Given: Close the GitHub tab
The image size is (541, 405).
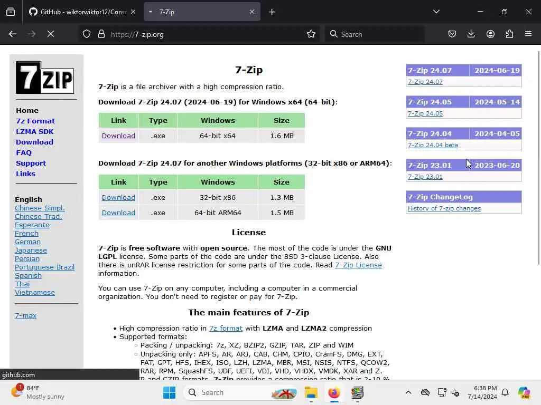Looking at the screenshot, I should [x=133, y=12].
